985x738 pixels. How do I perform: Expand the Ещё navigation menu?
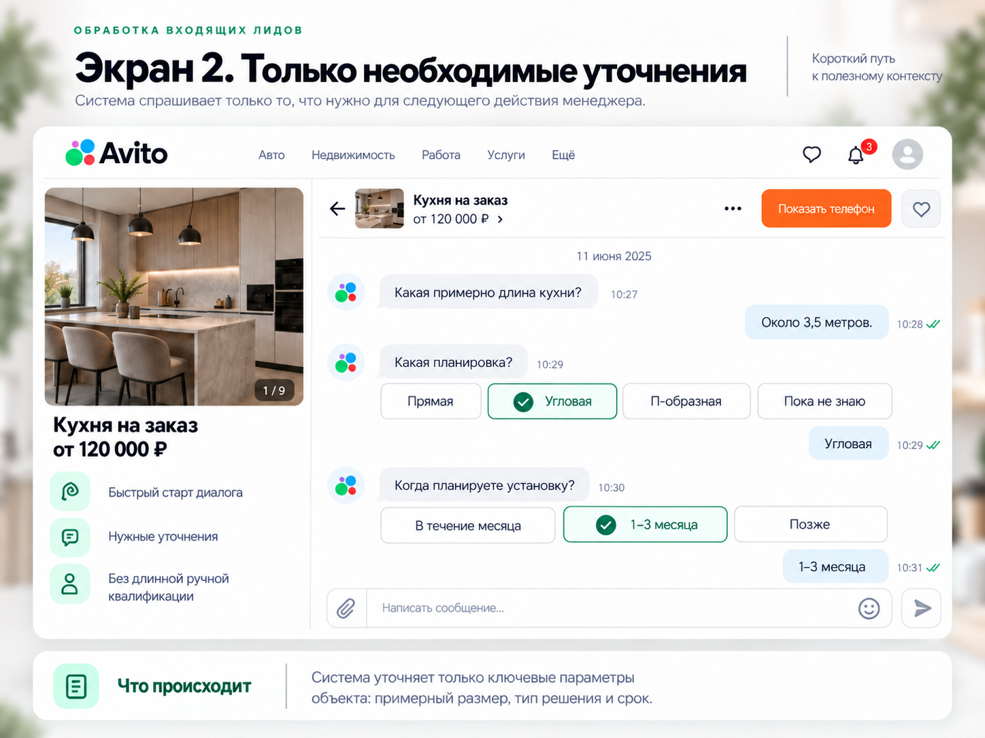click(563, 155)
